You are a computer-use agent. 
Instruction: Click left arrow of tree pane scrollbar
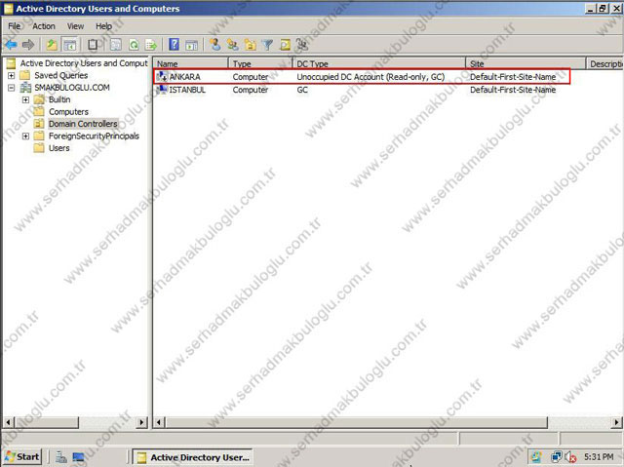tap(9, 422)
